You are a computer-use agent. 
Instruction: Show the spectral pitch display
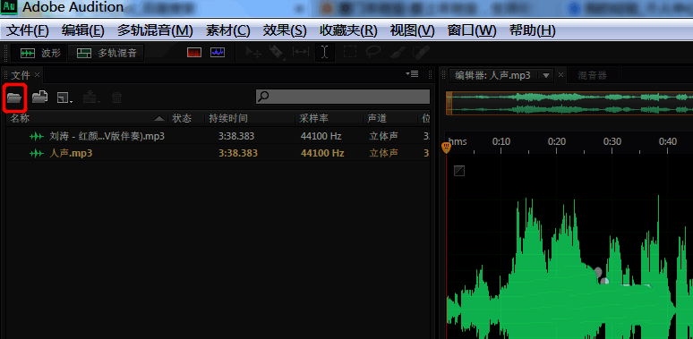click(x=217, y=53)
